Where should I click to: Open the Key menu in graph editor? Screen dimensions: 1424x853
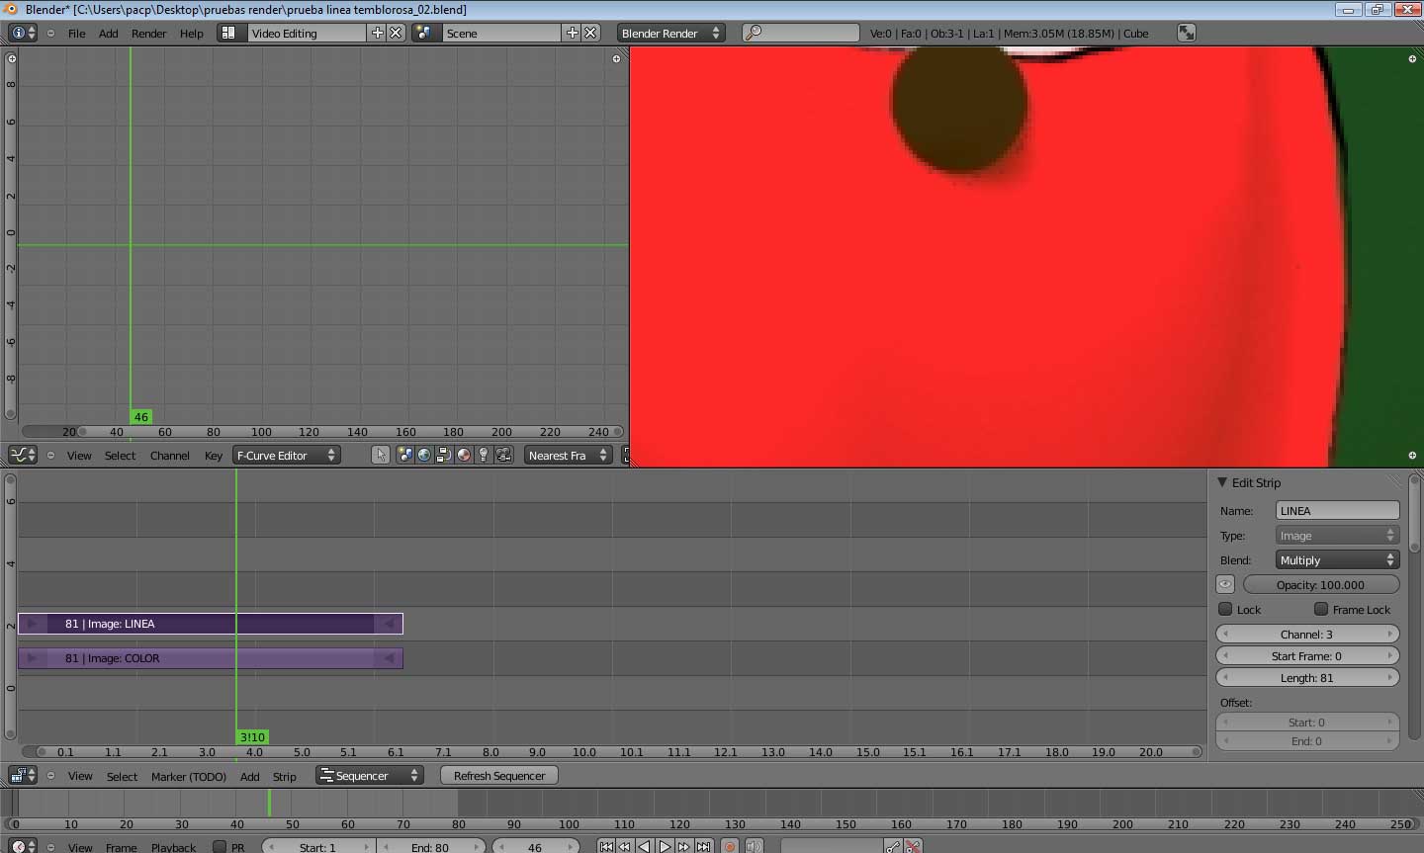[213, 455]
